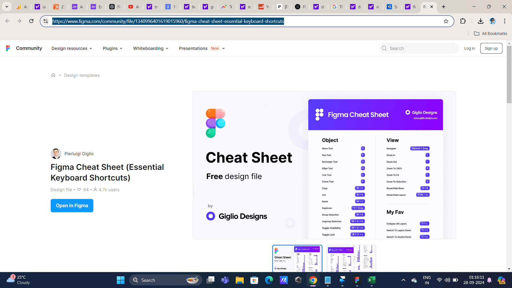The height and width of the screenshot is (288, 512).
Task: Bookmark this page with star icon
Action: 446,21
